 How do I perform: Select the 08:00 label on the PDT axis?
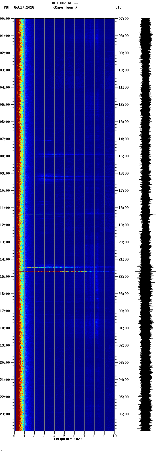coord(5,156)
